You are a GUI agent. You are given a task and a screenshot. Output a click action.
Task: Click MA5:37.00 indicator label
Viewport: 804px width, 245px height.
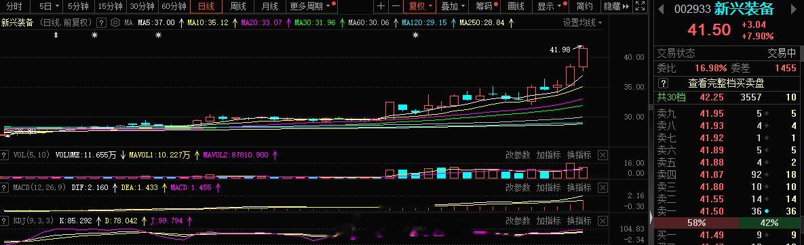click(x=156, y=22)
